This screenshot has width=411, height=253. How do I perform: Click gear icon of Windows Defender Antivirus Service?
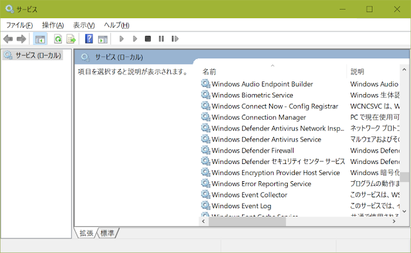click(x=205, y=139)
